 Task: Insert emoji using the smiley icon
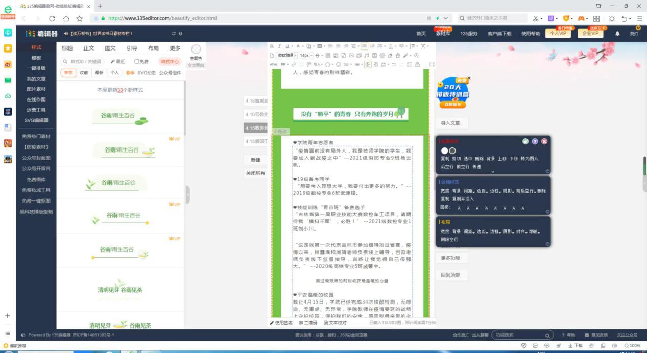[x=338, y=64]
